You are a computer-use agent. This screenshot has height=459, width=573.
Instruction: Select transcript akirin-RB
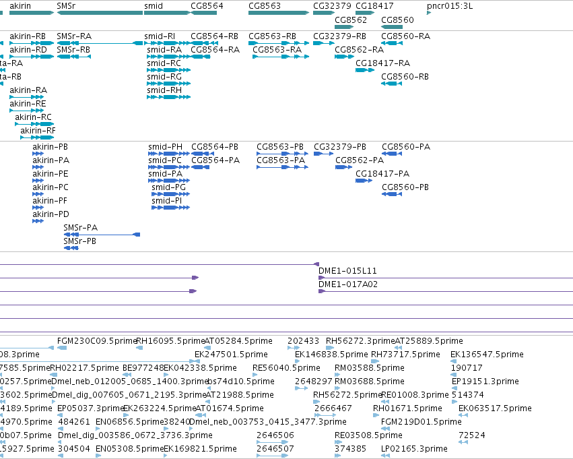[x=28, y=36]
